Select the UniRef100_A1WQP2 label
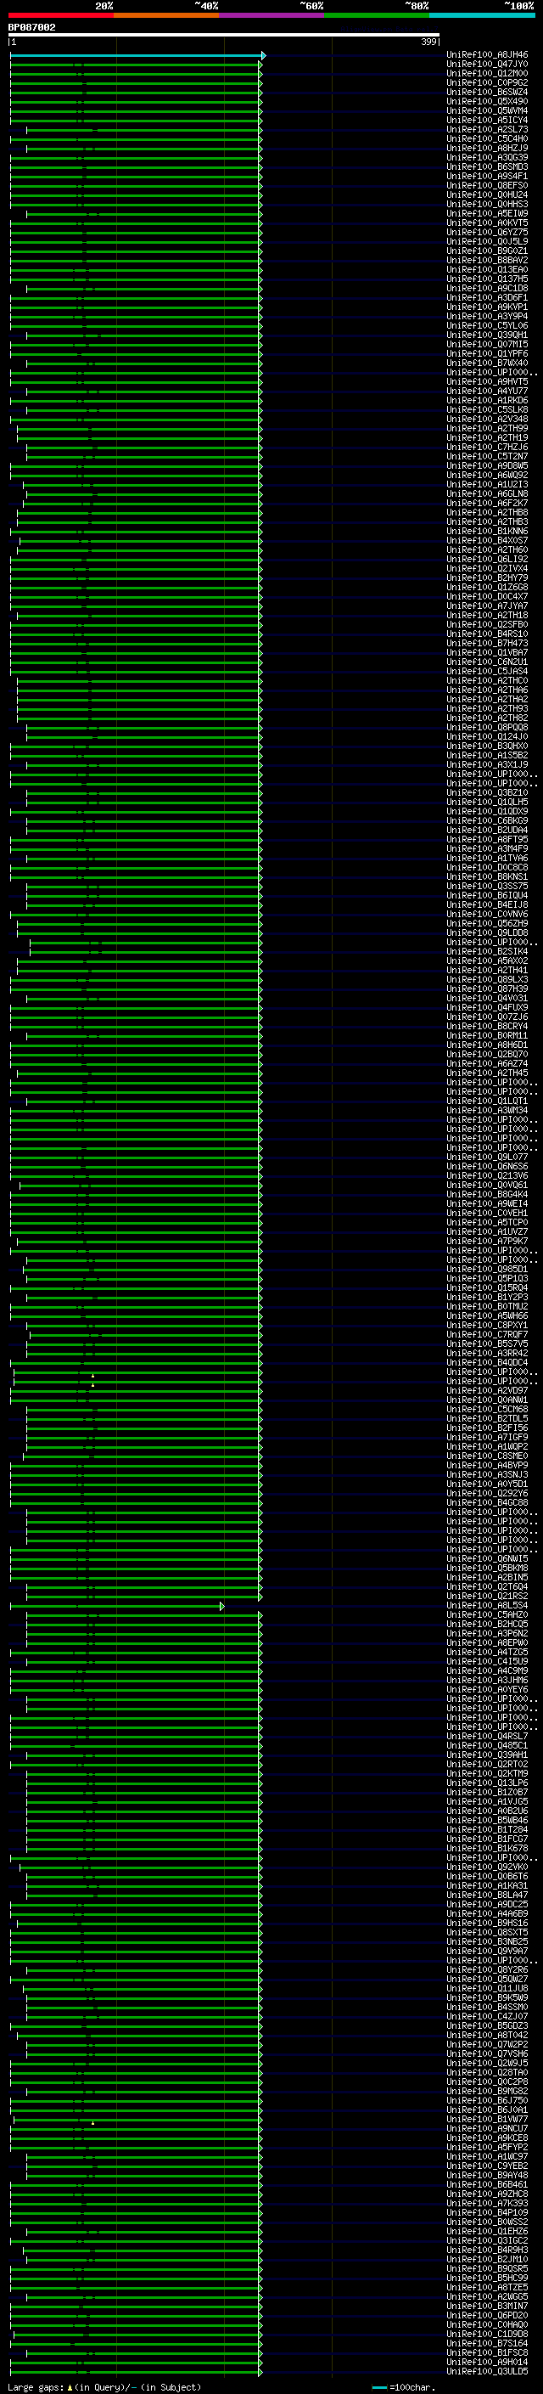 (487, 1446)
